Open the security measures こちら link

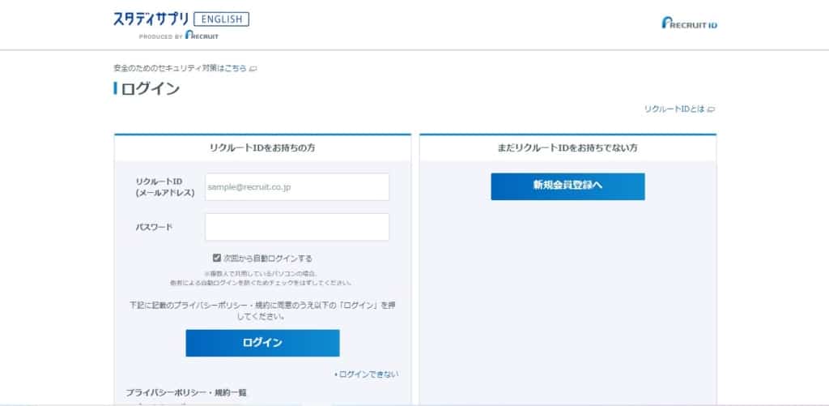tap(235, 69)
